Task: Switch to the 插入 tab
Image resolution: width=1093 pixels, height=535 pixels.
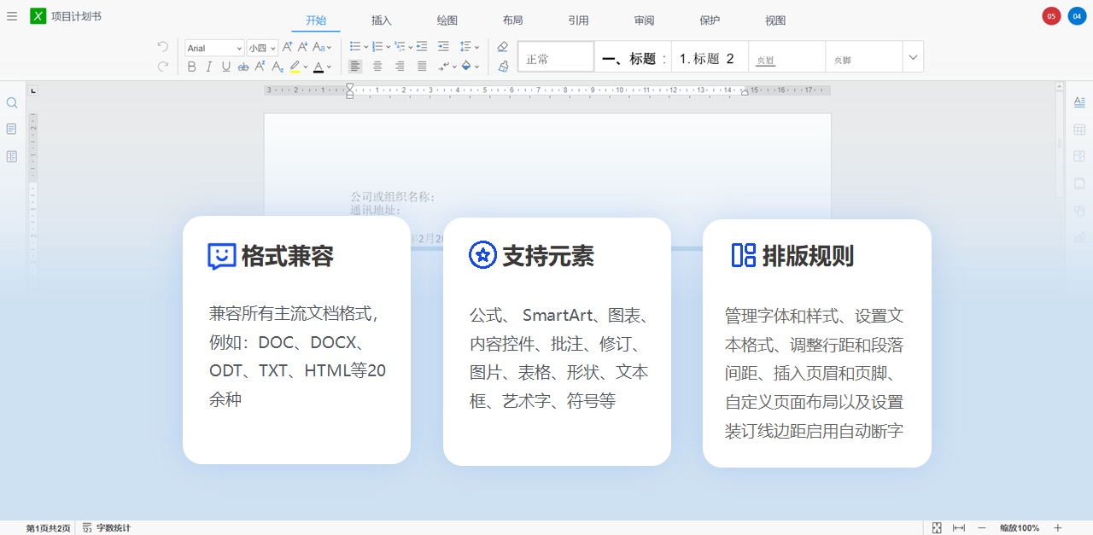Action: tap(382, 20)
